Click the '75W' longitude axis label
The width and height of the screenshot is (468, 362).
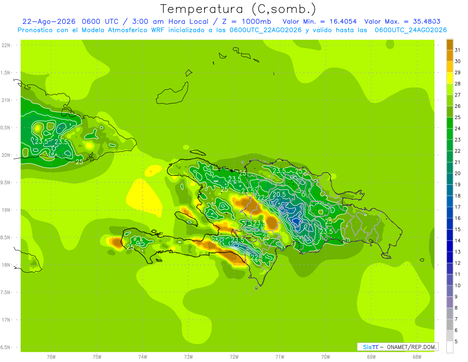tap(97, 357)
